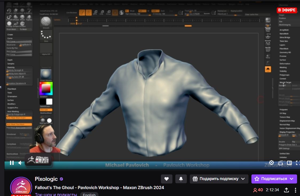The image size is (300, 196).
Task: Toggle the Transp transparency icon
Action: (x=268, y=56)
